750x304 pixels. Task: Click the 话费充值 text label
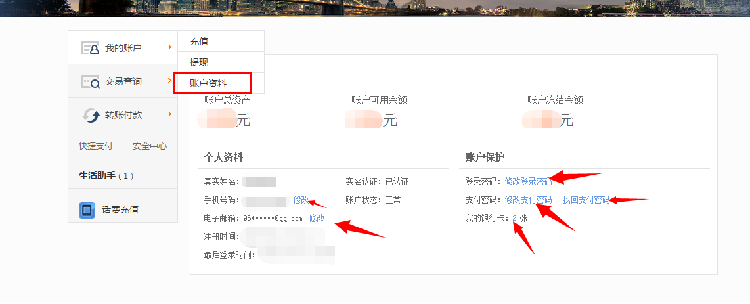point(120,210)
